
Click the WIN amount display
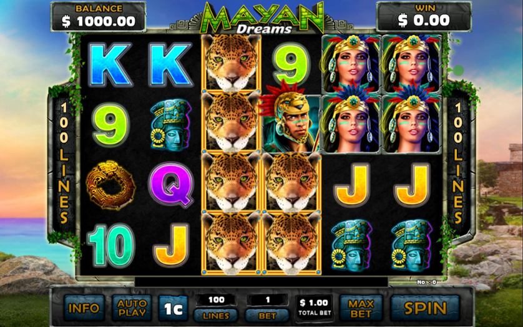coord(424,17)
